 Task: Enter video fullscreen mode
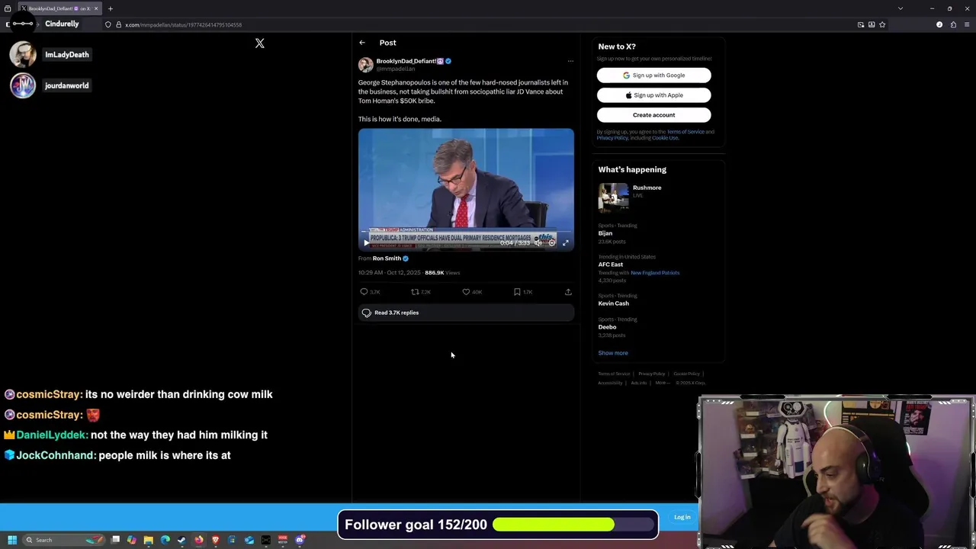coord(565,242)
